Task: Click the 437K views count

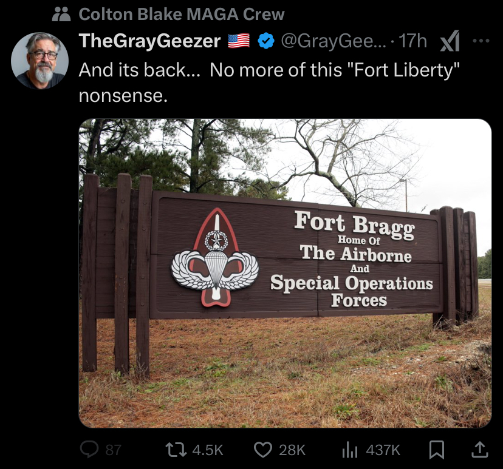Action: point(383,450)
